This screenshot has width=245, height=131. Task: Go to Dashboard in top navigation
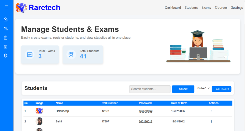[173, 8]
